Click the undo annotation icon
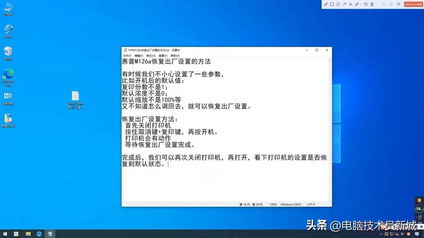 point(366,4)
